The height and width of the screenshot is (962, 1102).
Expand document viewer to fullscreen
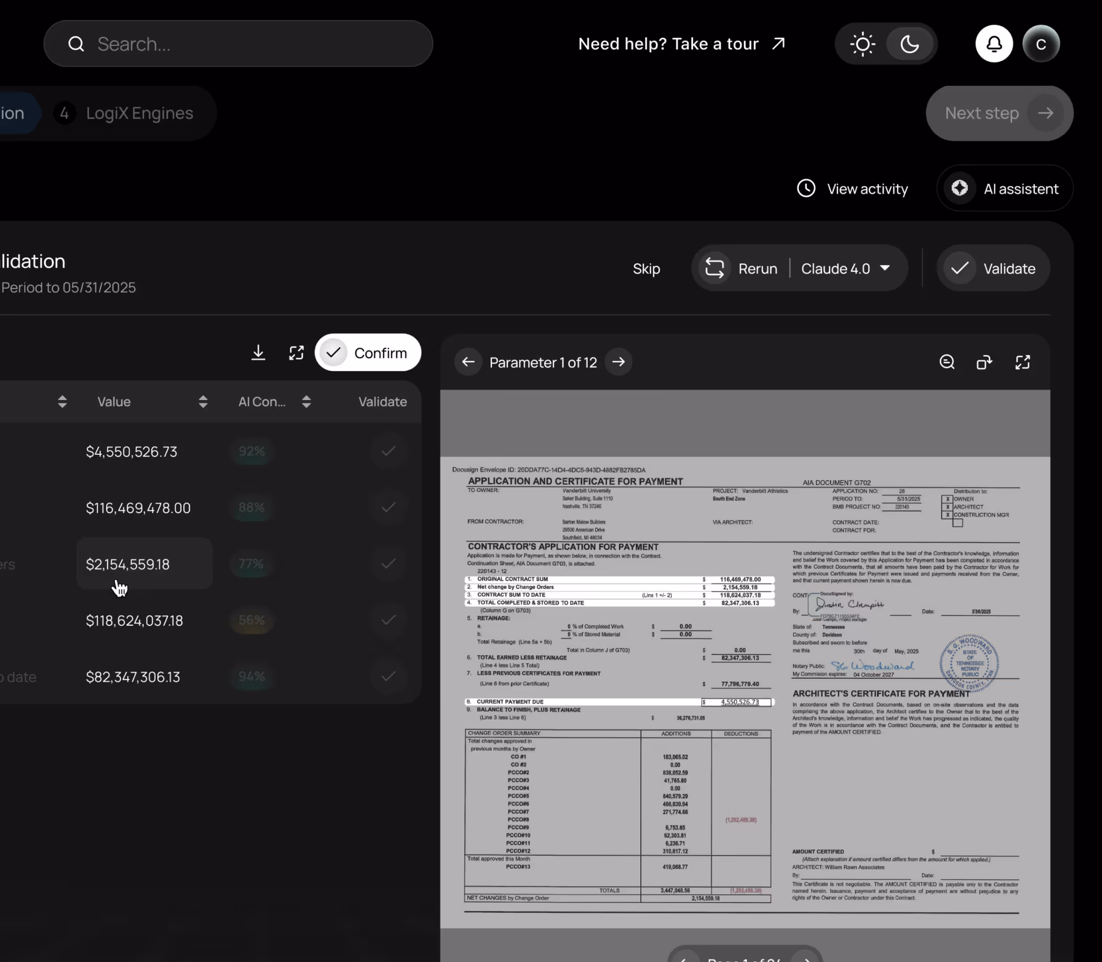1023,362
